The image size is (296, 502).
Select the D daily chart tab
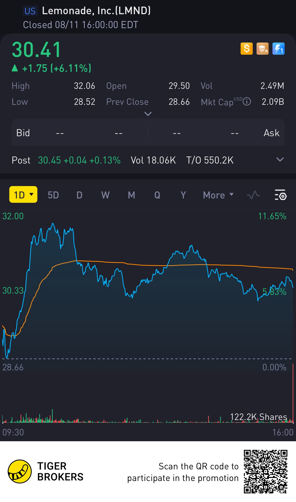click(79, 195)
